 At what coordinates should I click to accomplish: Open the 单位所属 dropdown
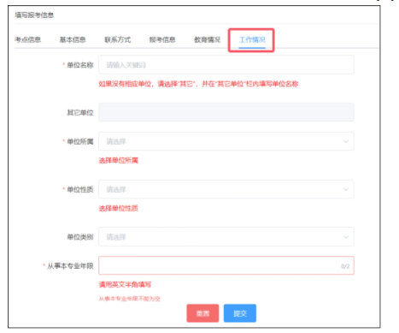pyautogui.click(x=226, y=141)
